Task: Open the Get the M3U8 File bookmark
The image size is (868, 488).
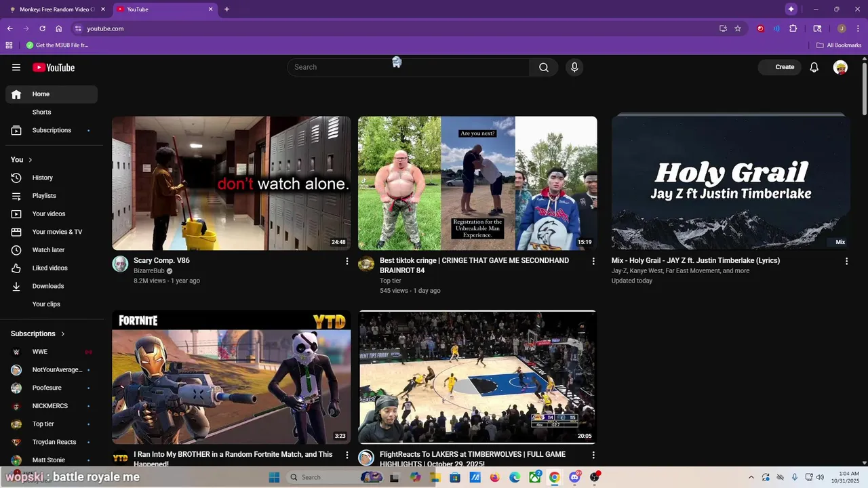Action: [x=58, y=45]
